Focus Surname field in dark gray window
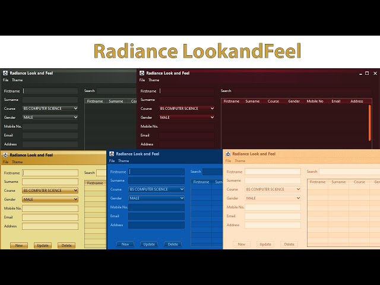This screenshot has width=380, height=285. pyautogui.click(x=50, y=100)
